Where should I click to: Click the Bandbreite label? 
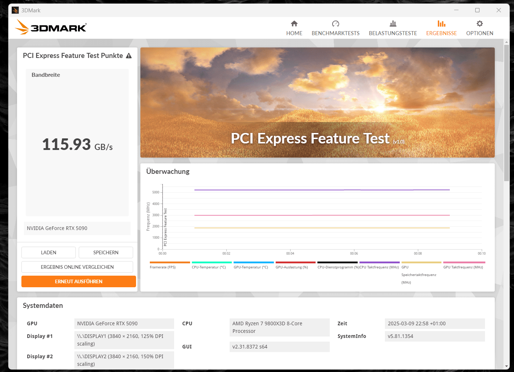pos(46,75)
